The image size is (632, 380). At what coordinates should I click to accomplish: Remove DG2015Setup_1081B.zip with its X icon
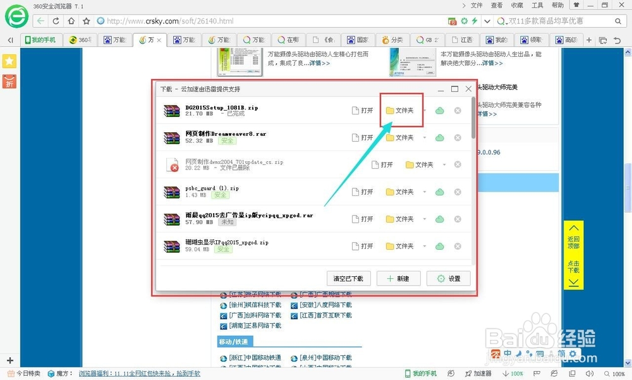pos(458,111)
